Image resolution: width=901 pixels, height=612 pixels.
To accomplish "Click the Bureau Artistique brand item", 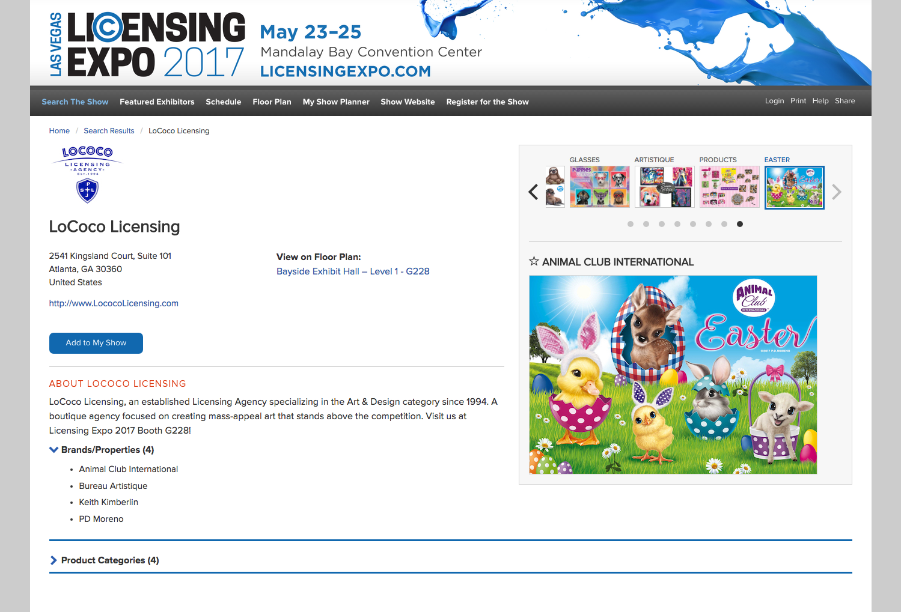I will pyautogui.click(x=113, y=486).
